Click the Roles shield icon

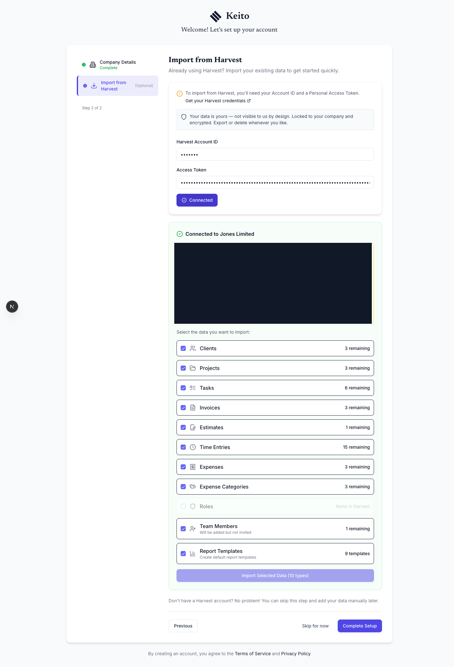click(x=193, y=506)
